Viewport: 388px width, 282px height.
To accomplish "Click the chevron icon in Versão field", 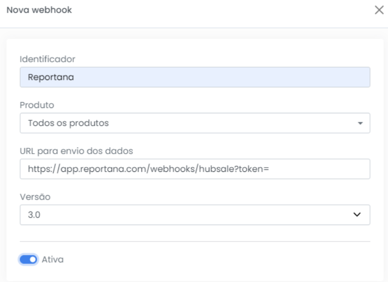I will pyautogui.click(x=357, y=214).
